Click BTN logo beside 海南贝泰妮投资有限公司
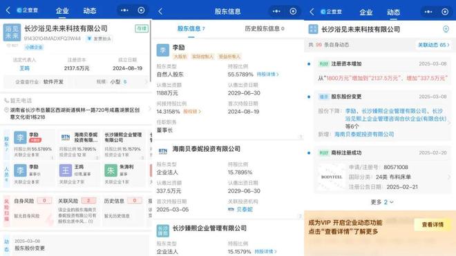This screenshot has width=456, height=256. 163,151
